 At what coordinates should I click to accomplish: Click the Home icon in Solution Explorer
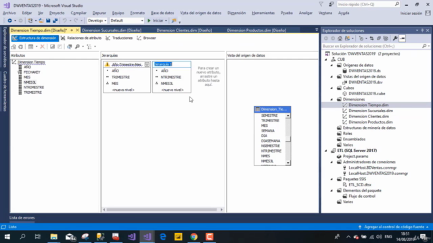click(340, 38)
